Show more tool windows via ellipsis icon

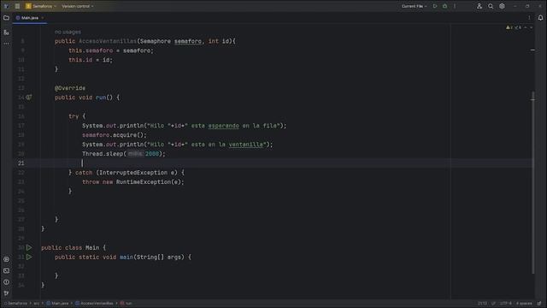point(6,44)
